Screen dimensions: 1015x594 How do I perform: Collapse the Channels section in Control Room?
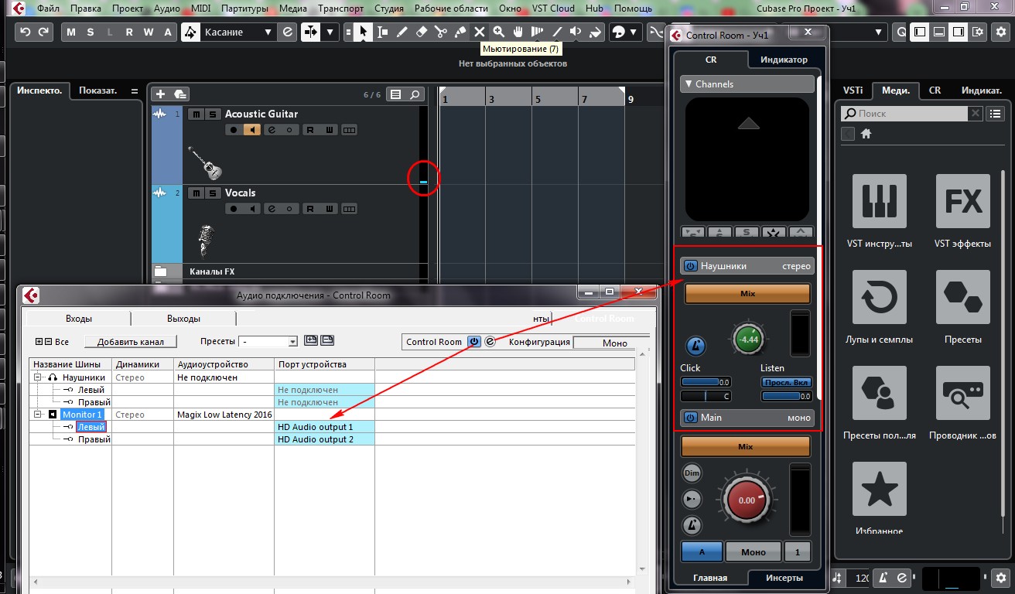687,84
